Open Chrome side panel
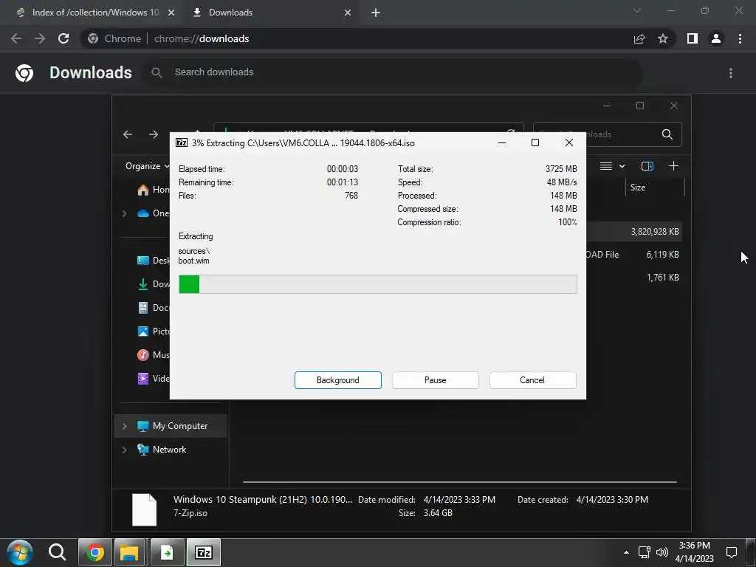 (x=693, y=38)
